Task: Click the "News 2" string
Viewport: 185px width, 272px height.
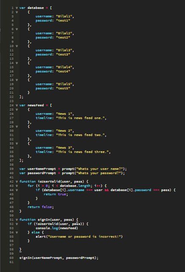Action: tap(64, 131)
